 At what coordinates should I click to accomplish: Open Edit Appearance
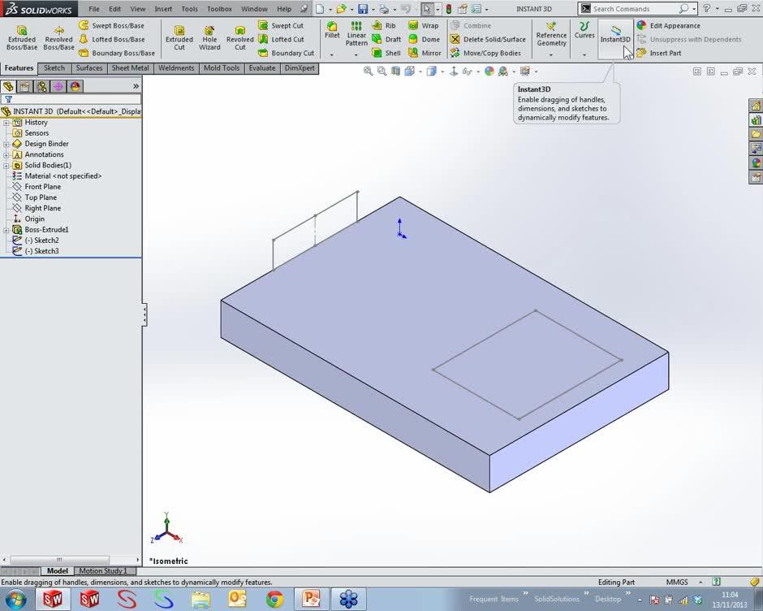(668, 25)
